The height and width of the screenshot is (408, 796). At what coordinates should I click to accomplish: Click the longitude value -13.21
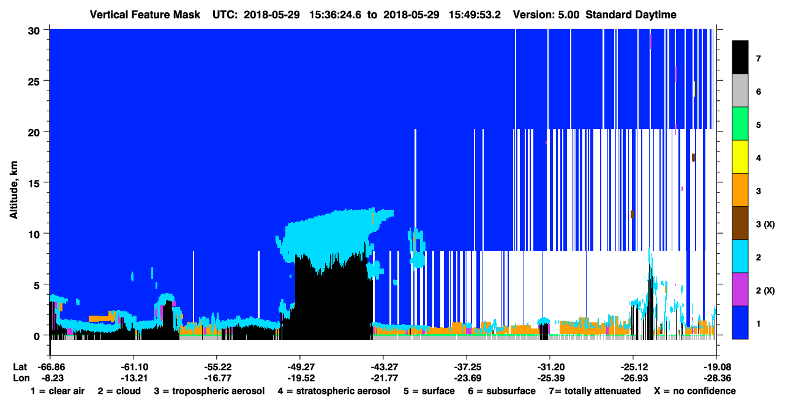tap(133, 377)
